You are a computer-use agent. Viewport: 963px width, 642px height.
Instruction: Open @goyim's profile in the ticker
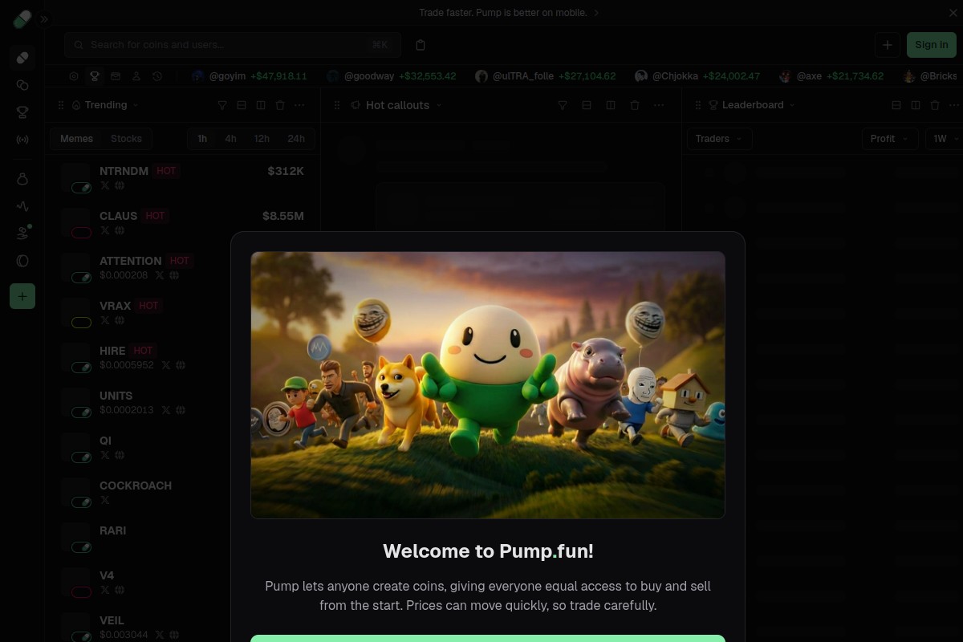coord(250,76)
